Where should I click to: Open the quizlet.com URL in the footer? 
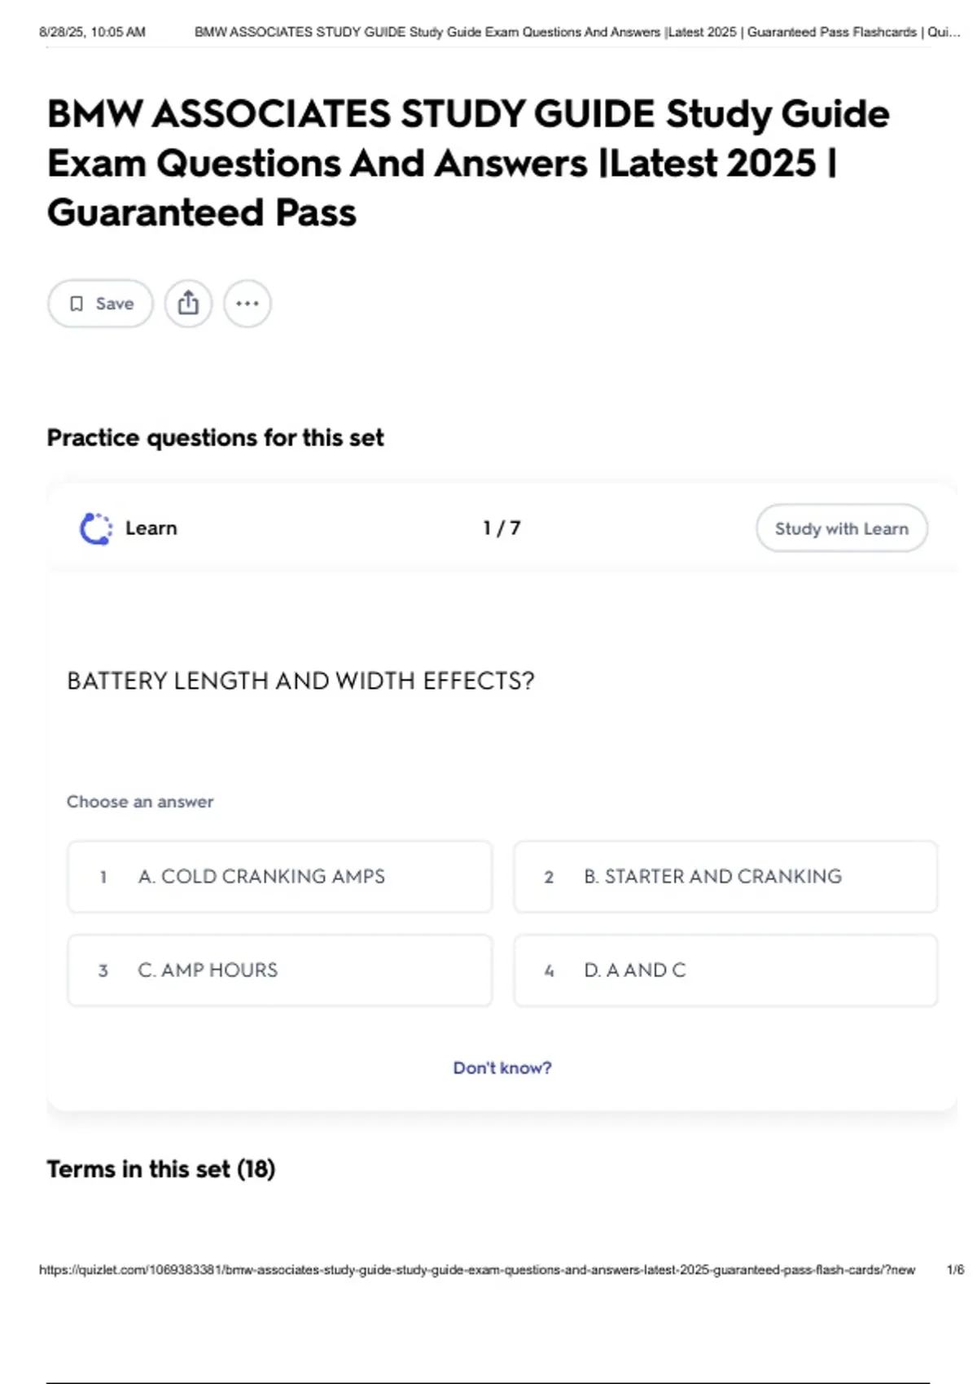tap(476, 1270)
